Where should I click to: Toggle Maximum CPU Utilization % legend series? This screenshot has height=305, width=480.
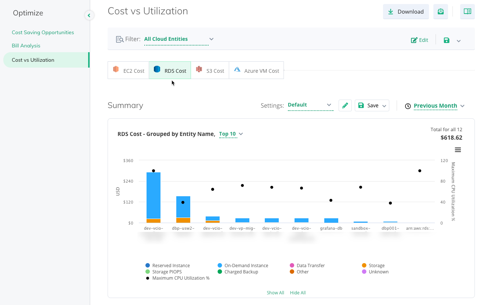click(x=177, y=278)
